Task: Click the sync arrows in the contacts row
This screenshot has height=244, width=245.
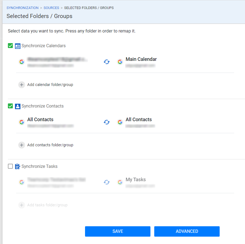Action: 107,122
